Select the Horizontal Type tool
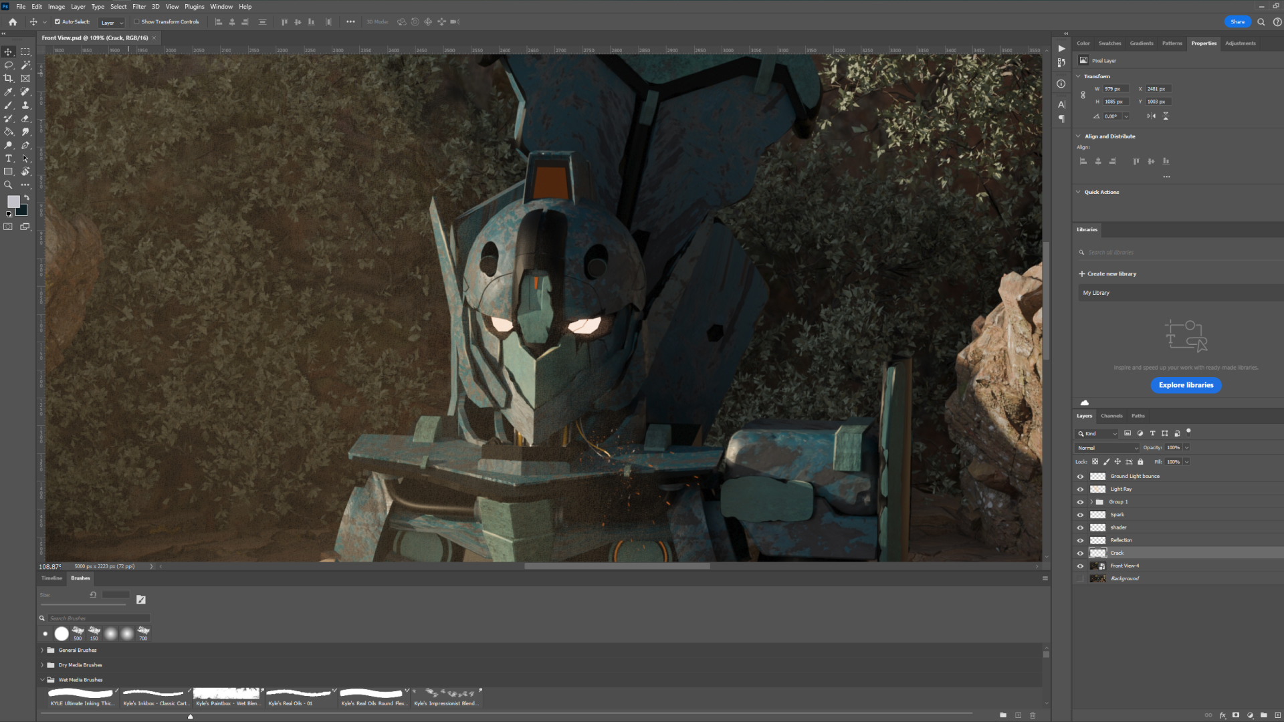 tap(9, 158)
